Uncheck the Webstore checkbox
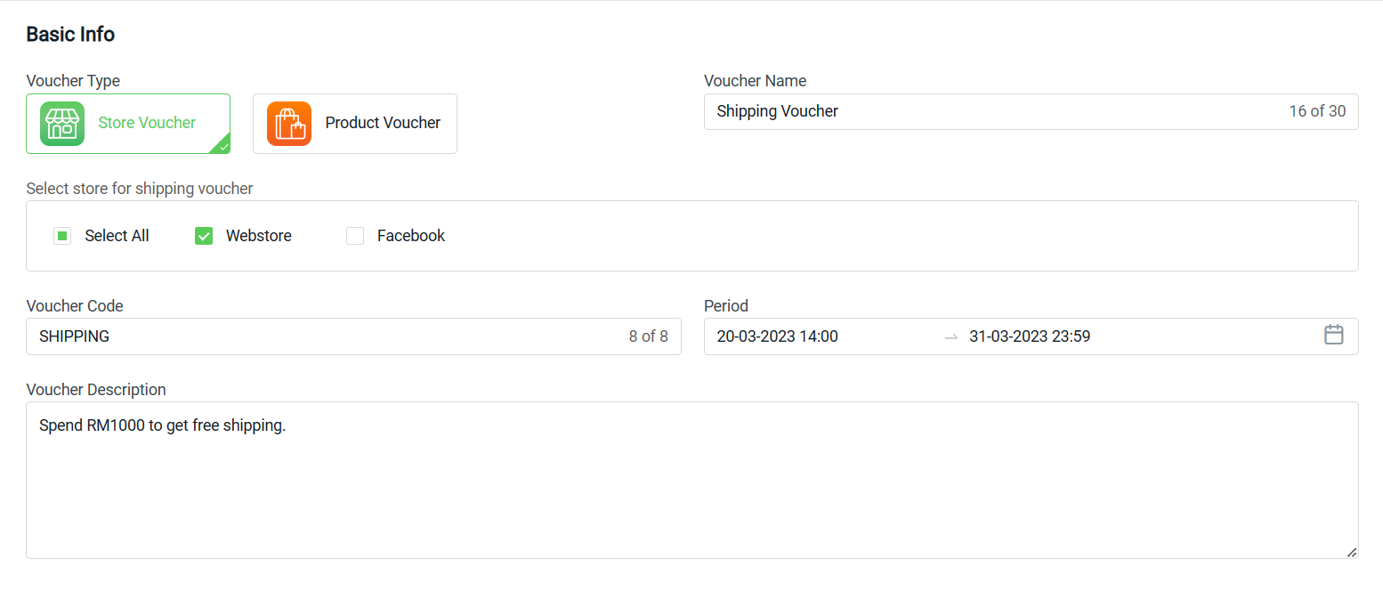1383x599 pixels. (204, 236)
